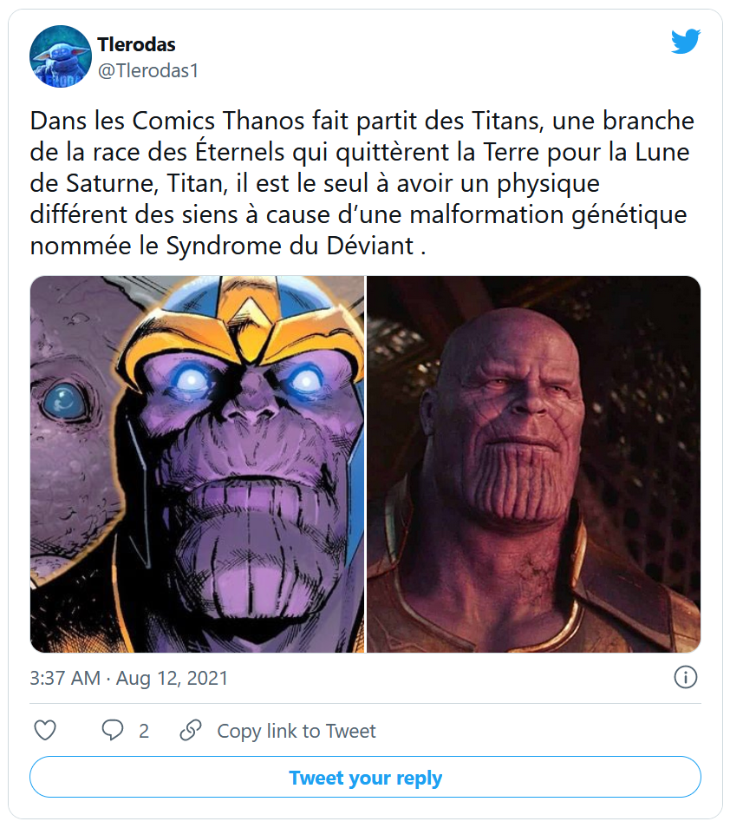This screenshot has height=828, width=730.
Task: Like the tweet with the heart icon
Action: [x=45, y=730]
